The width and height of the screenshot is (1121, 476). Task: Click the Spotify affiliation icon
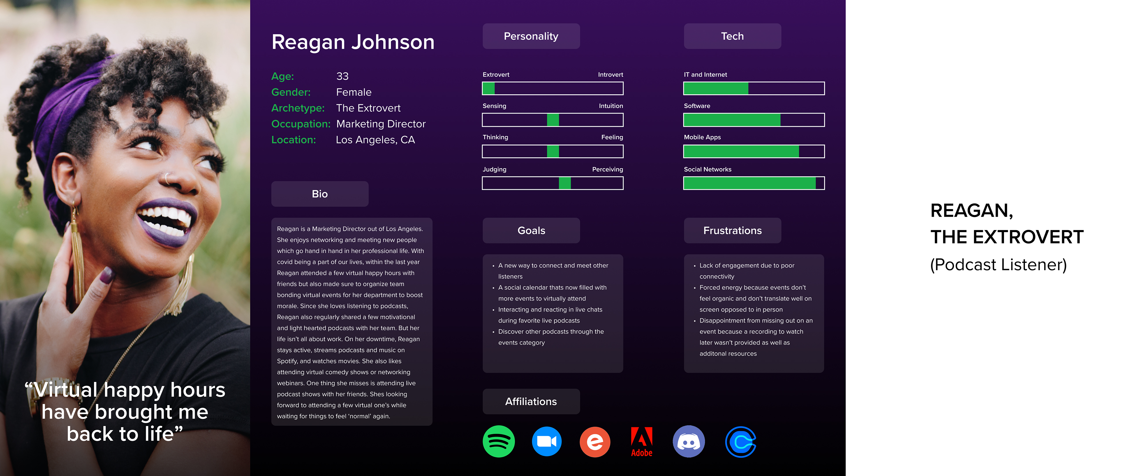coord(499,441)
